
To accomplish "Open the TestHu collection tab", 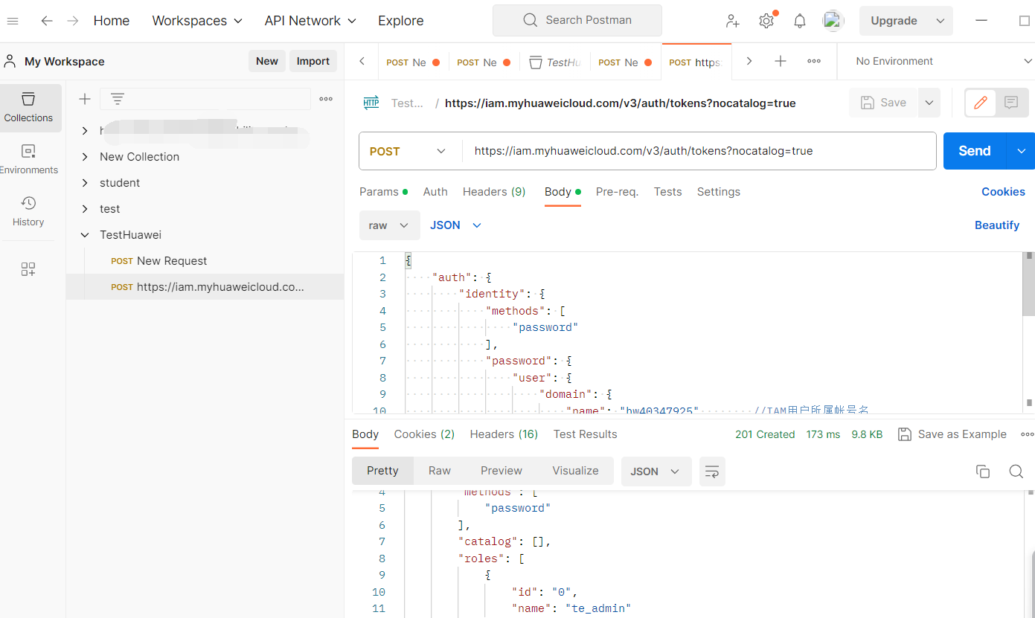I will (554, 62).
